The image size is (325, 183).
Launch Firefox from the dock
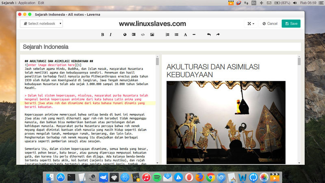[x=199, y=177]
